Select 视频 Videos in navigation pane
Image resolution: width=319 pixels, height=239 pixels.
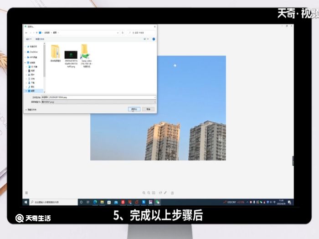[x=31, y=71]
